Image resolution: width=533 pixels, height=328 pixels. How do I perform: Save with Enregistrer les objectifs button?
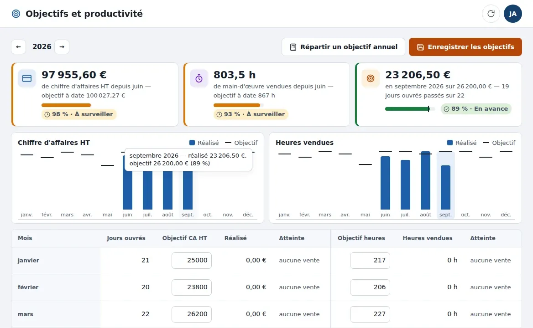click(465, 47)
